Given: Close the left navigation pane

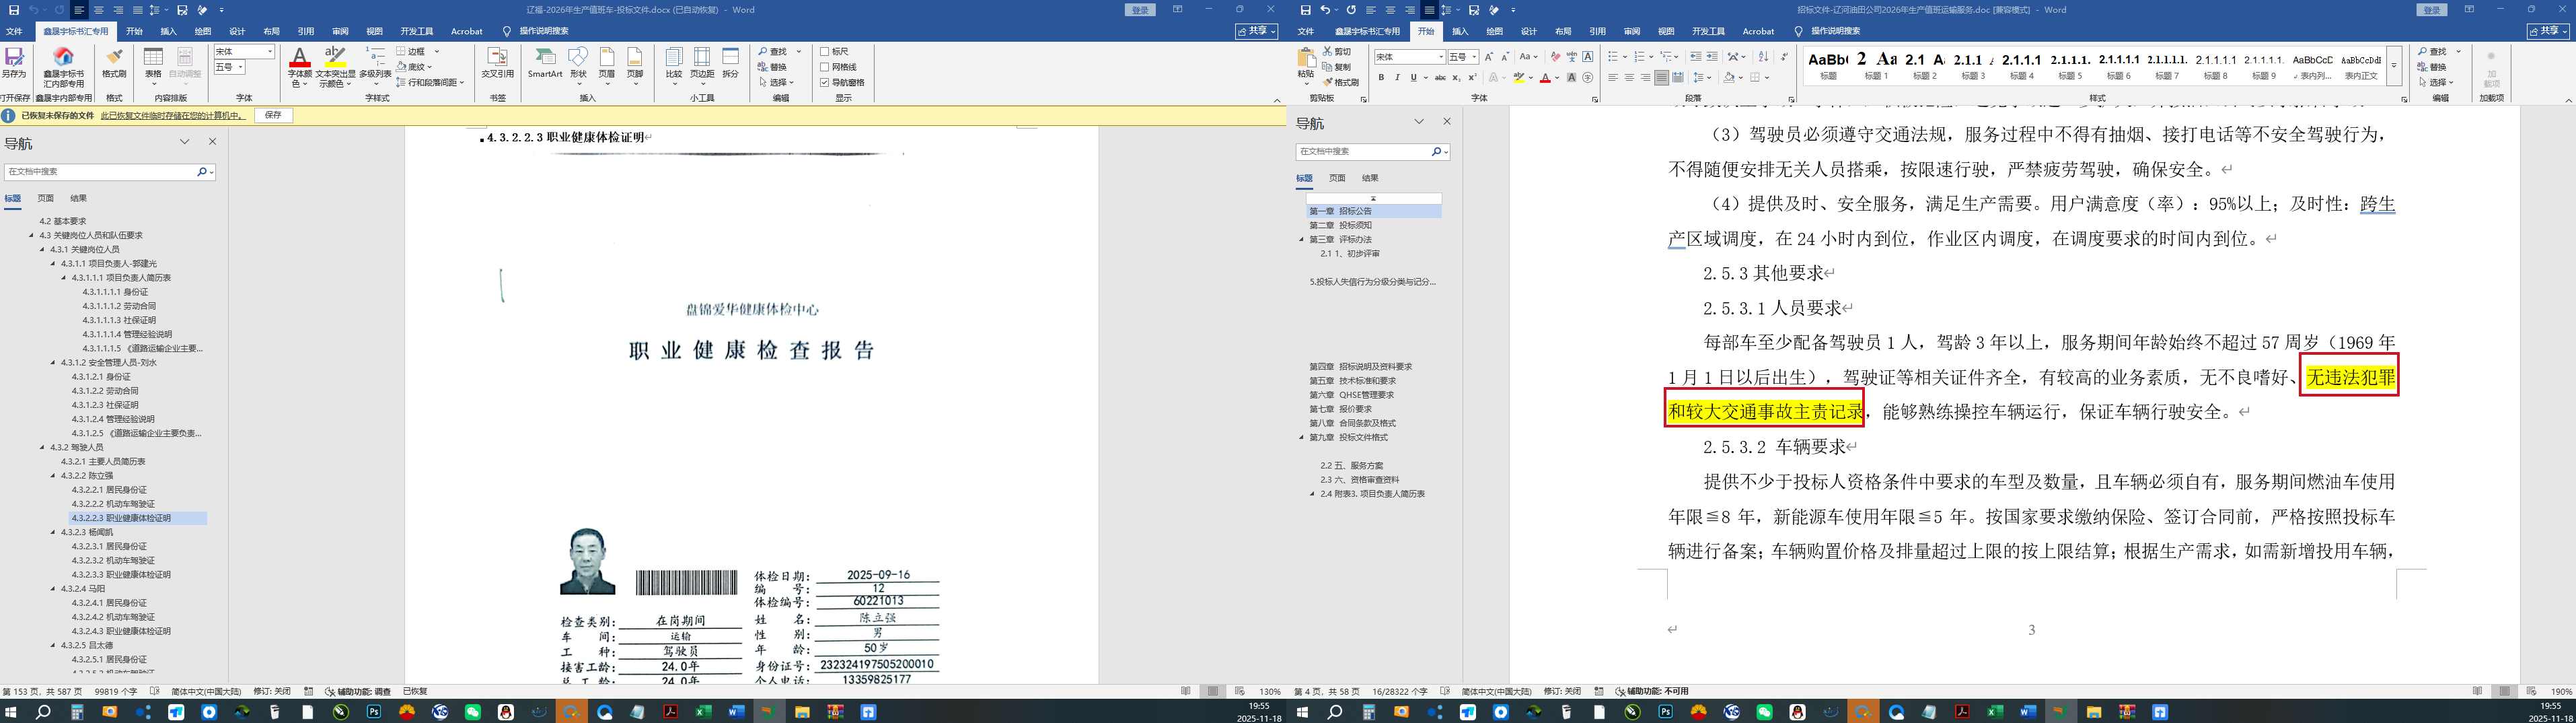Looking at the screenshot, I should [x=212, y=142].
